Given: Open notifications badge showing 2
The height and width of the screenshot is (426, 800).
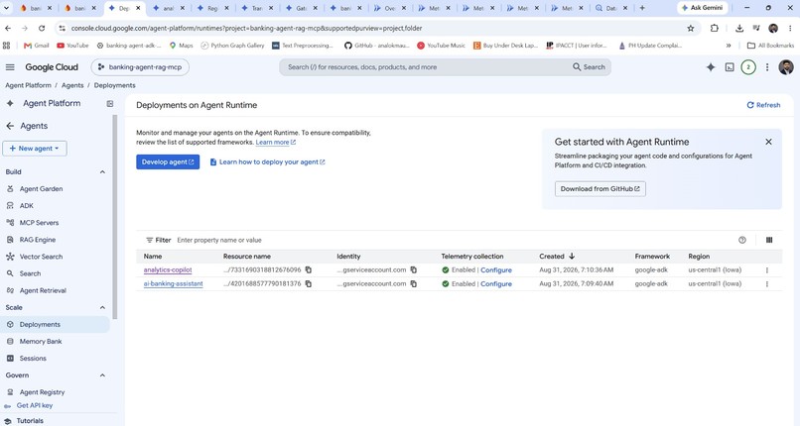Looking at the screenshot, I should pos(748,67).
